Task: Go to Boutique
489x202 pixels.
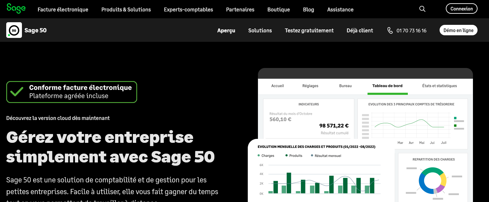Action: 279,9
